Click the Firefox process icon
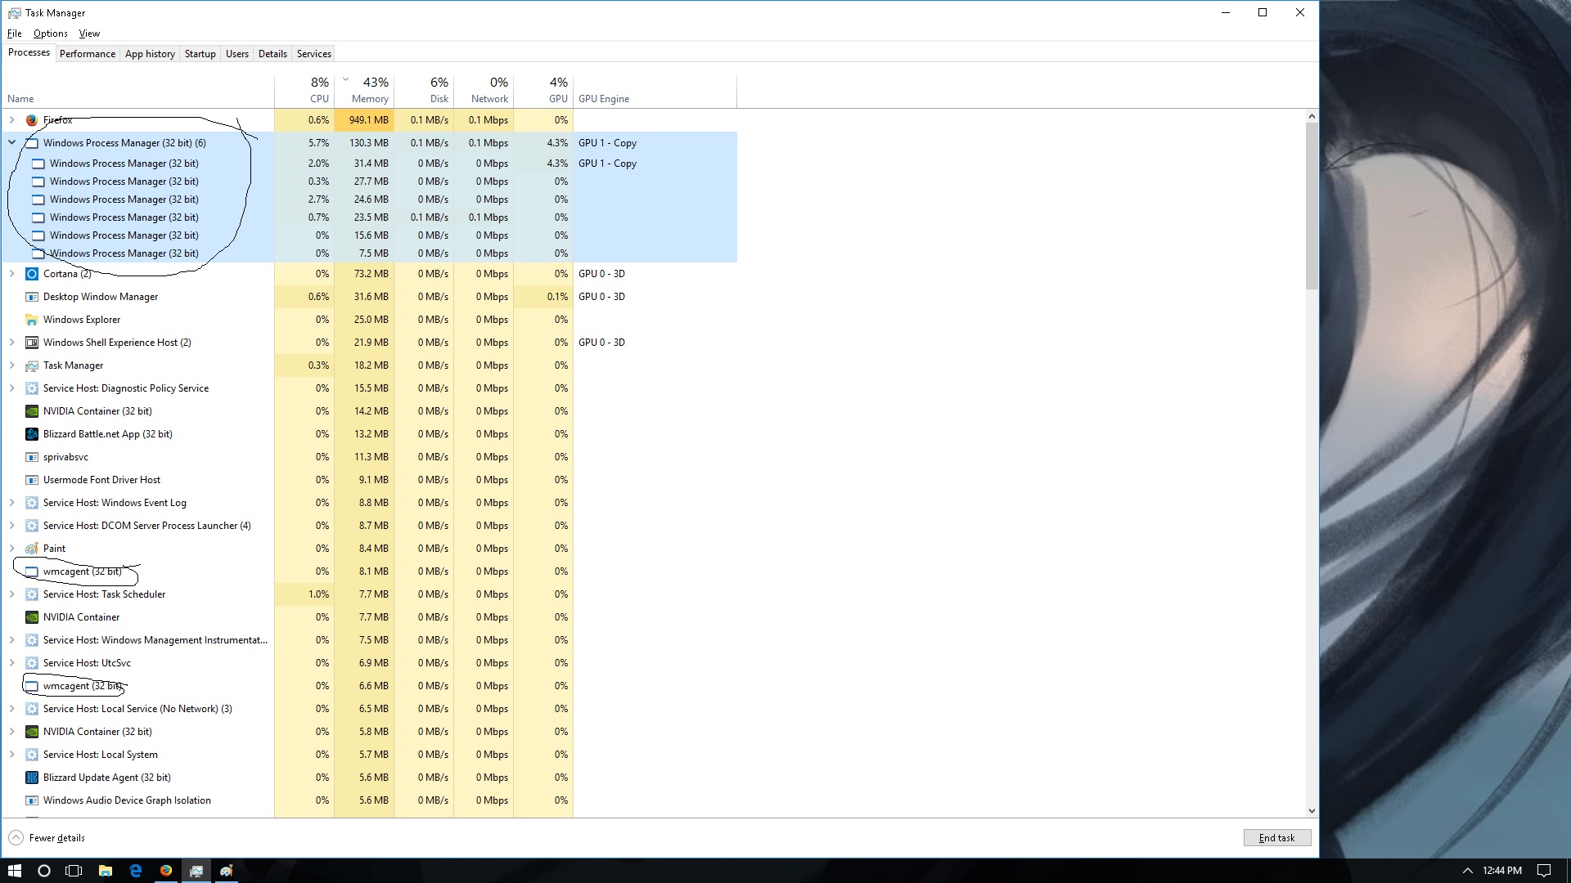The image size is (1571, 883). (31, 119)
